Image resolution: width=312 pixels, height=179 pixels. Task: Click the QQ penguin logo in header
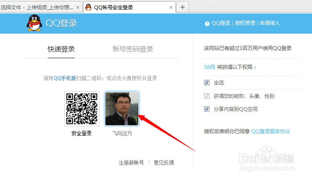click(34, 23)
